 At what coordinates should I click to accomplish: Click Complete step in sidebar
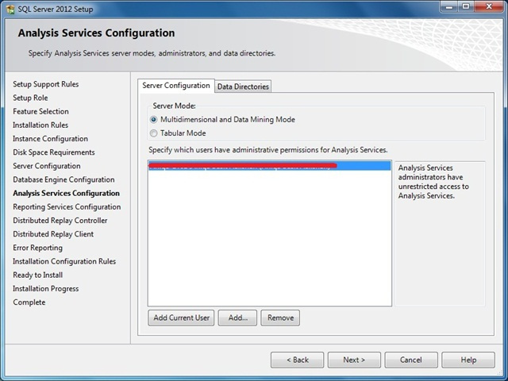[29, 302]
